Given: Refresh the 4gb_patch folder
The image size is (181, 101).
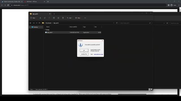Looking at the screenshot, I should click(117, 23).
